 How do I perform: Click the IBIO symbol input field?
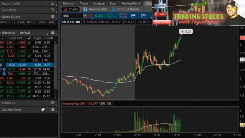tap(72, 16)
